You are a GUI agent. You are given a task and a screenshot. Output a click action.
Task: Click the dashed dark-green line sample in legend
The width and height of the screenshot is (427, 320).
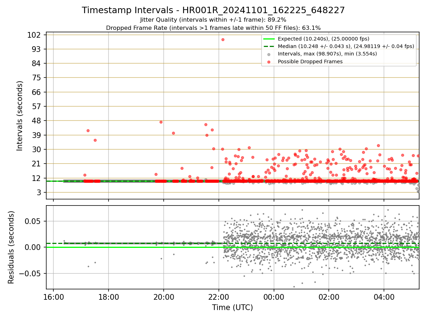point(269,46)
